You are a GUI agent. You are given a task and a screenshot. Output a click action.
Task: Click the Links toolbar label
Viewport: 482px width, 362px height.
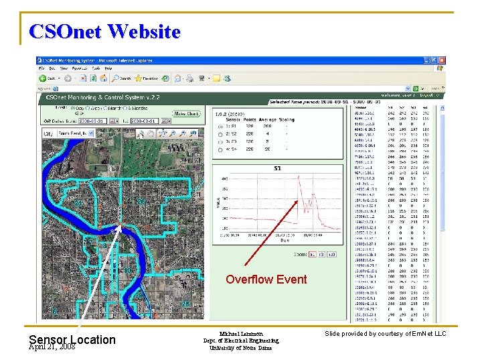[435, 88]
